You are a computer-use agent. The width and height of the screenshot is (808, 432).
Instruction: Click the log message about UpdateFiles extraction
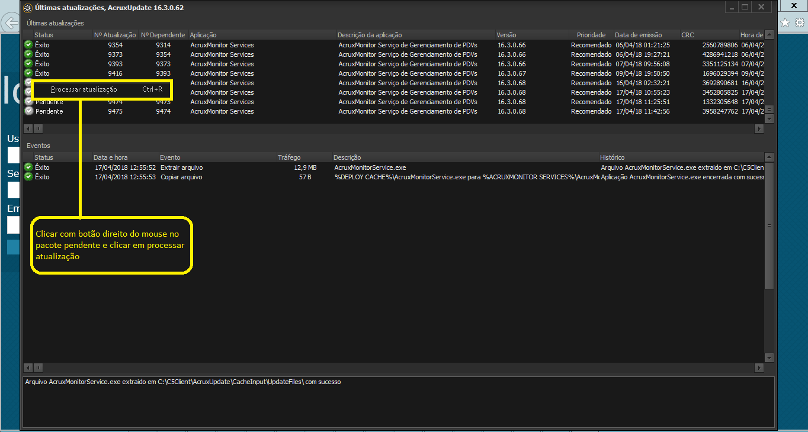point(183,382)
